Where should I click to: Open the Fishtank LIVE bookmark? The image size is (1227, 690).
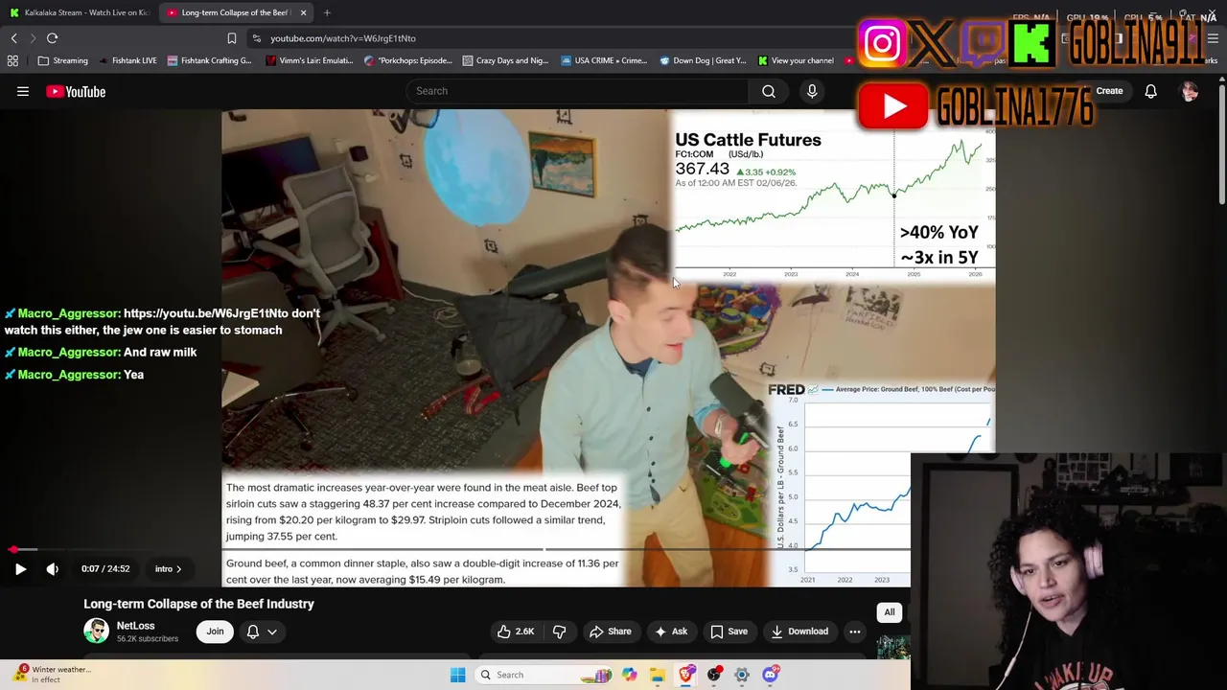coord(127,60)
